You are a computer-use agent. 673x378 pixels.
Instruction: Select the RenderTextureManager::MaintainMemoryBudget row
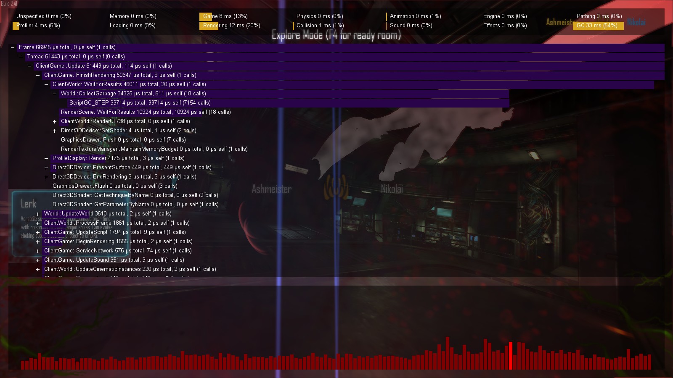pyautogui.click(x=154, y=149)
